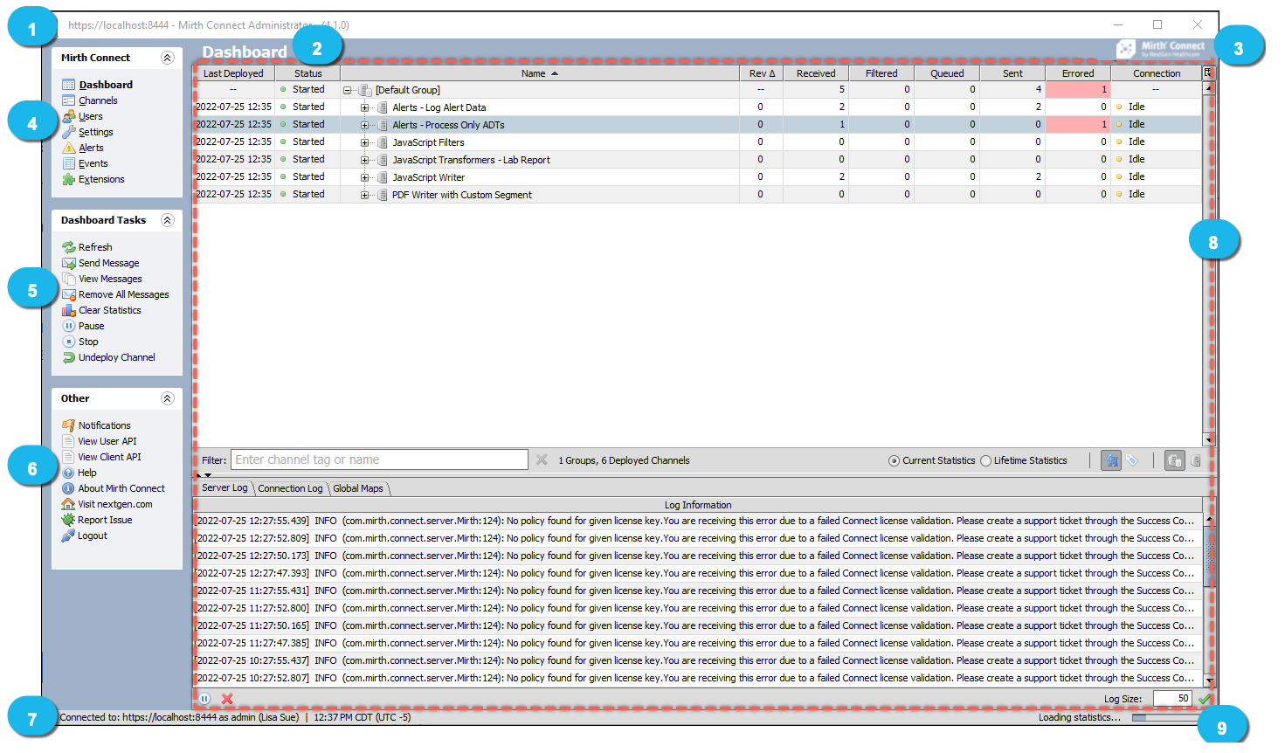Screen dimensions: 1285x753
Task: Open the Channels view from sidebar
Action: (x=98, y=100)
